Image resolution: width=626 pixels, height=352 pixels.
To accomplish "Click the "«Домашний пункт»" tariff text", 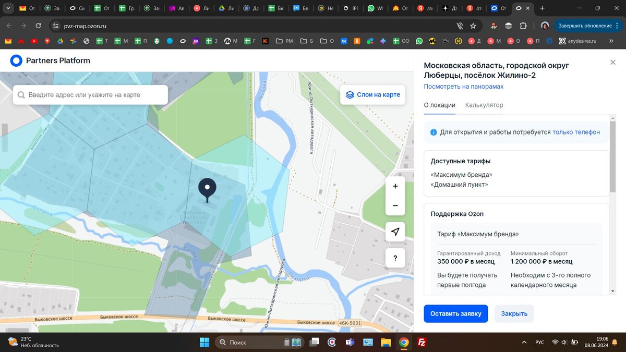I will coord(459,185).
